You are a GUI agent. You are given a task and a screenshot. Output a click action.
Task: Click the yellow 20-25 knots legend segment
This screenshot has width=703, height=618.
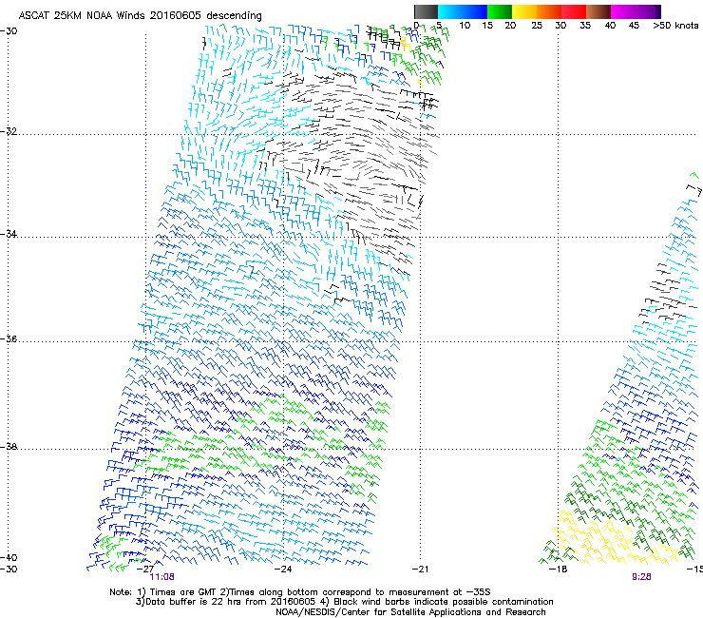(524, 11)
